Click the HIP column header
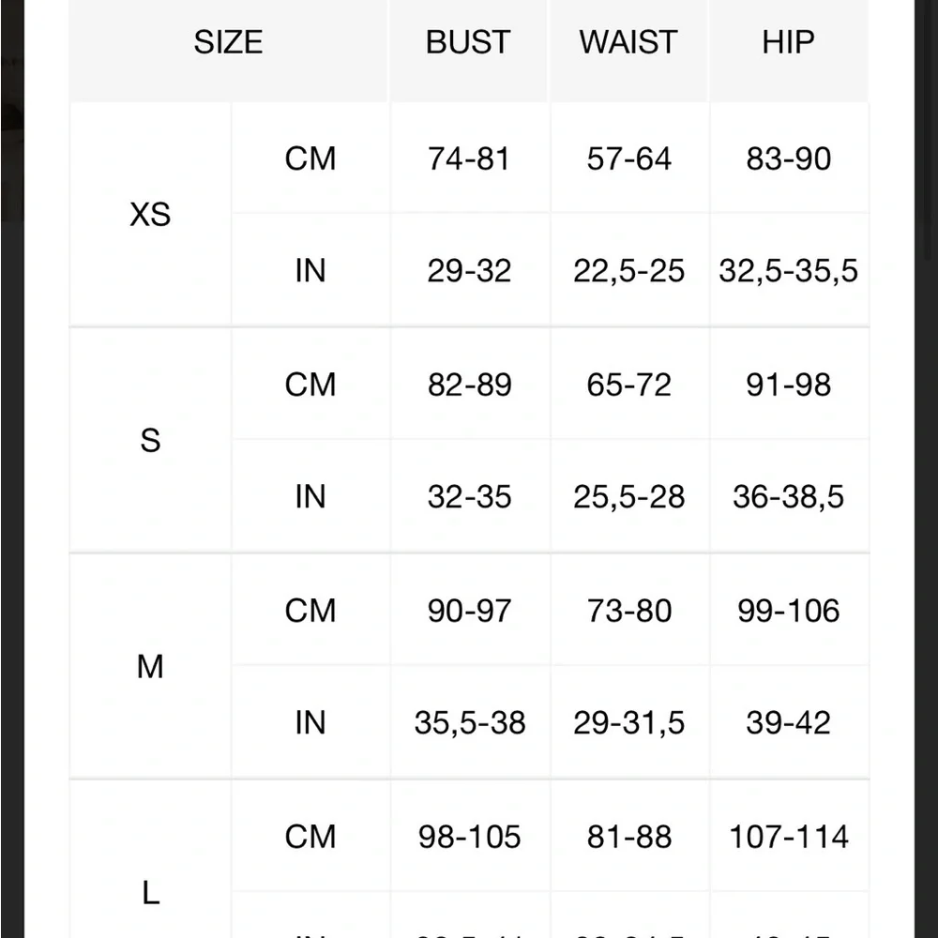Viewport: 938px width, 938px height. [x=788, y=42]
